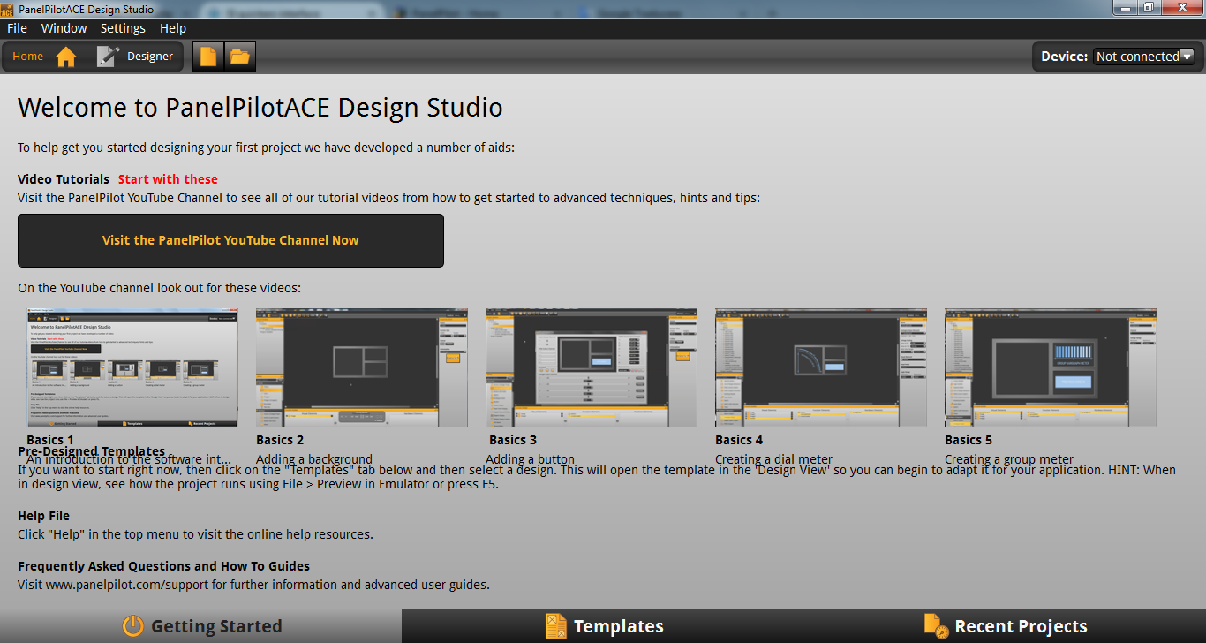Click the 'Basics 2' caption text
The height and width of the screenshot is (643, 1206).
(x=280, y=440)
